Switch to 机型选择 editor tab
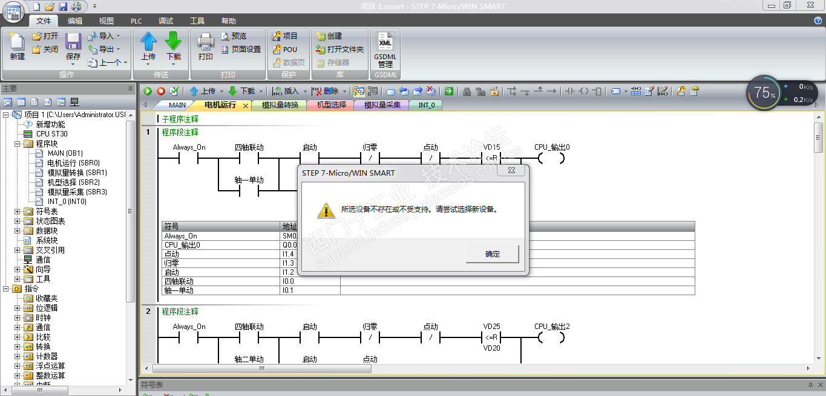 pyautogui.click(x=331, y=105)
